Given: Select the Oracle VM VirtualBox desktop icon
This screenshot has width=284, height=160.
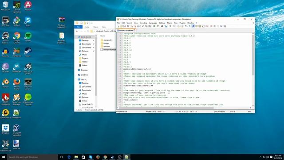Looking at the screenshot, I should tap(17, 130).
